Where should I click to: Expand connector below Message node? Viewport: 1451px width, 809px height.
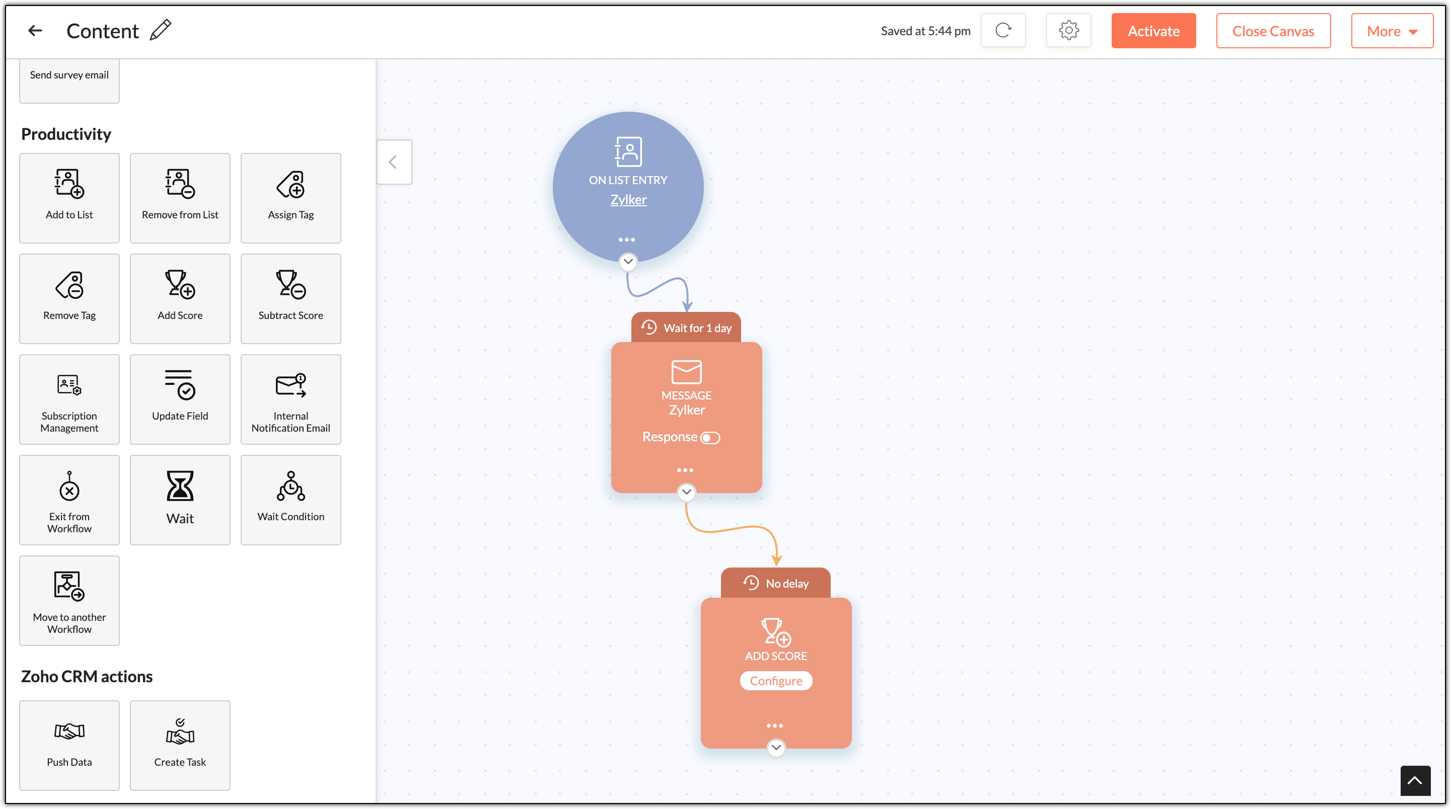[x=686, y=492]
